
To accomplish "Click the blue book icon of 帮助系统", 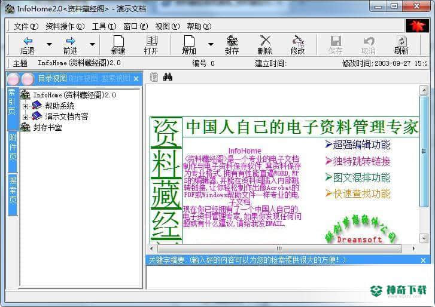I will [x=36, y=105].
